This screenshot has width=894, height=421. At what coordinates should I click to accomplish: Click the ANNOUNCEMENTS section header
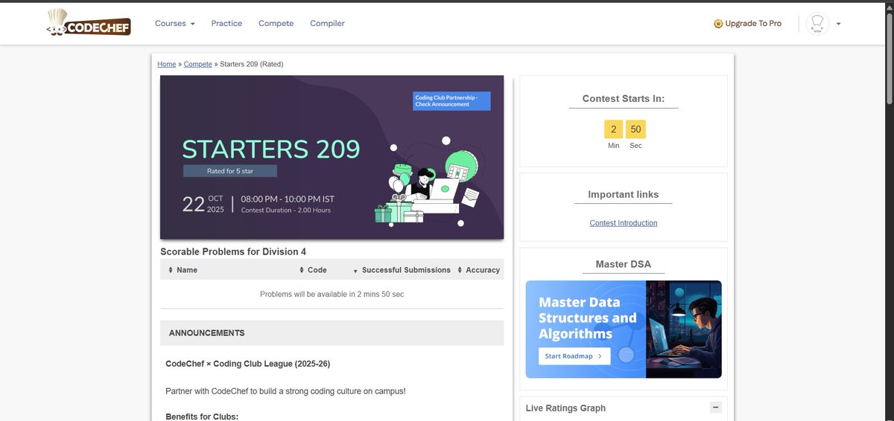[x=332, y=332]
